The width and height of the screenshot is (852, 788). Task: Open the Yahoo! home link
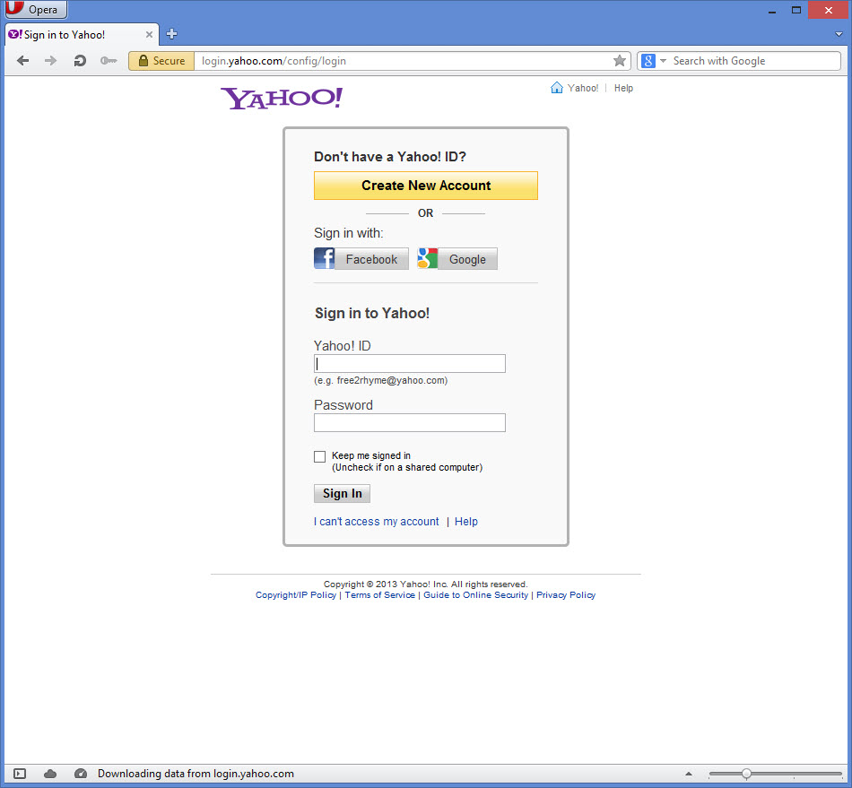pyautogui.click(x=582, y=88)
